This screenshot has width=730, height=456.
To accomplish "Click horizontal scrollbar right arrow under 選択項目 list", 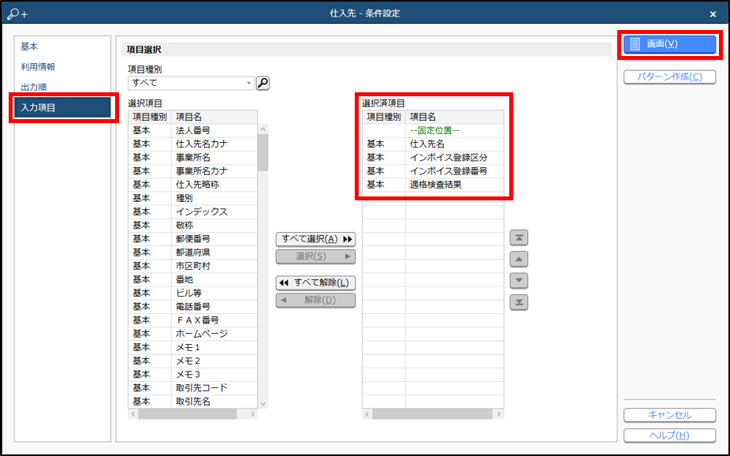I will coord(252,413).
